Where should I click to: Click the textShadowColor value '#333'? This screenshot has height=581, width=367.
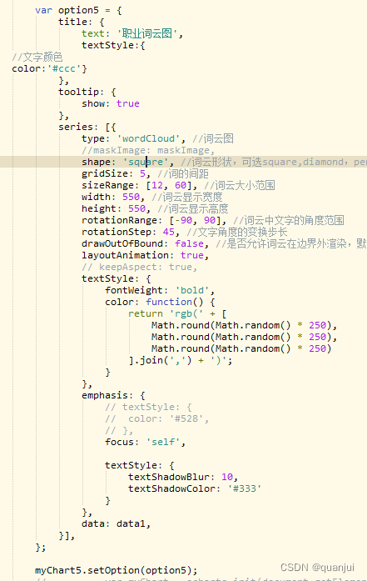(244, 488)
